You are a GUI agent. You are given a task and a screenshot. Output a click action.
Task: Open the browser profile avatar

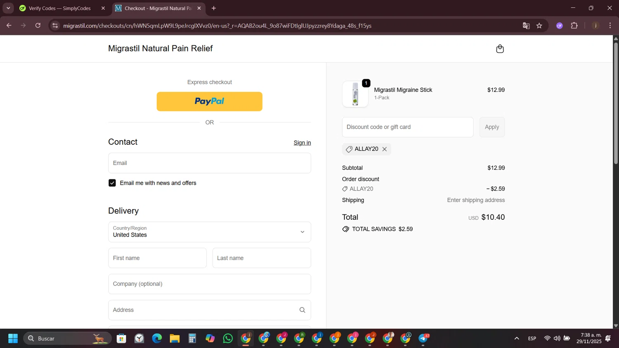[595, 26]
